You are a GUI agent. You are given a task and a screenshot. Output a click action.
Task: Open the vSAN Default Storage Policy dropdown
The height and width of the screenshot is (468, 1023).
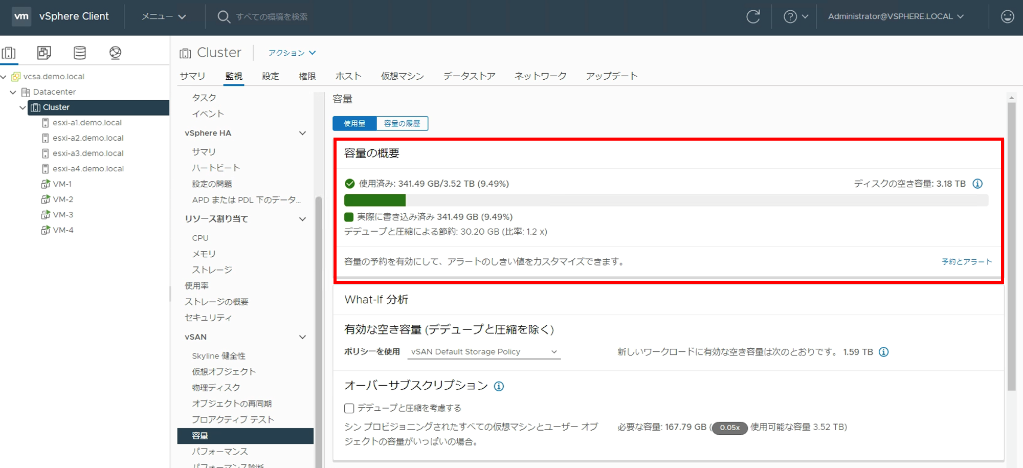click(484, 352)
